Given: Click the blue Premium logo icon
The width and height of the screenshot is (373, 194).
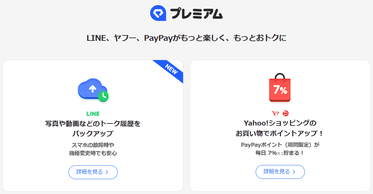Looking at the screenshot, I should [x=159, y=13].
